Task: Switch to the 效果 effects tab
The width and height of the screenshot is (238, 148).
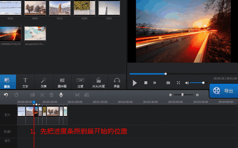Action: click(x=44, y=82)
